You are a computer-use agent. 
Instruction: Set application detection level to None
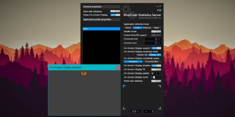128,28
